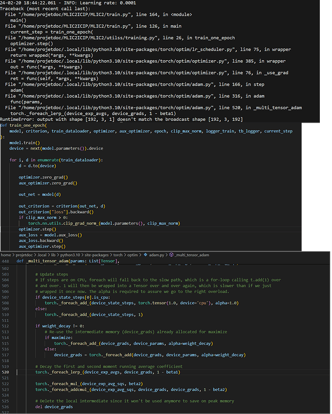The height and width of the screenshot is (414, 332).
Task: Click the '# Decay the first and second moment' comment
Action: tap(109, 367)
